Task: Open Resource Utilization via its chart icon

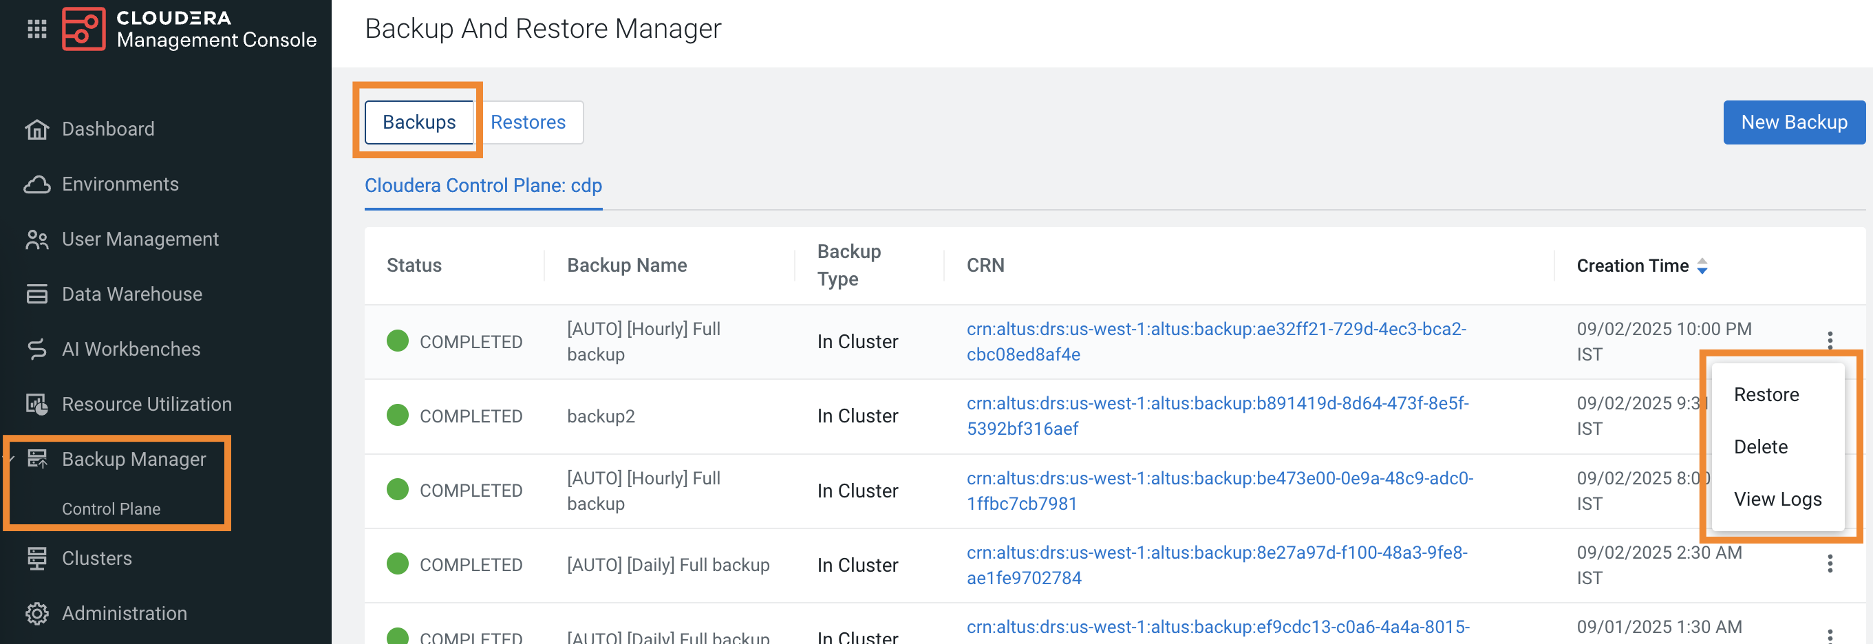Action: coord(36,403)
